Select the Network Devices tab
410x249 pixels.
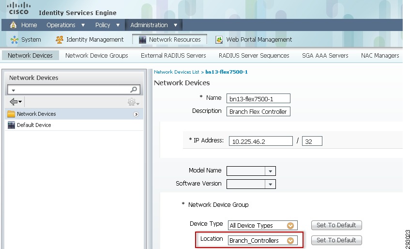point(30,55)
